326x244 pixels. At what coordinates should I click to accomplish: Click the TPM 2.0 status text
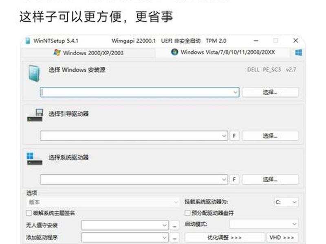216,41
